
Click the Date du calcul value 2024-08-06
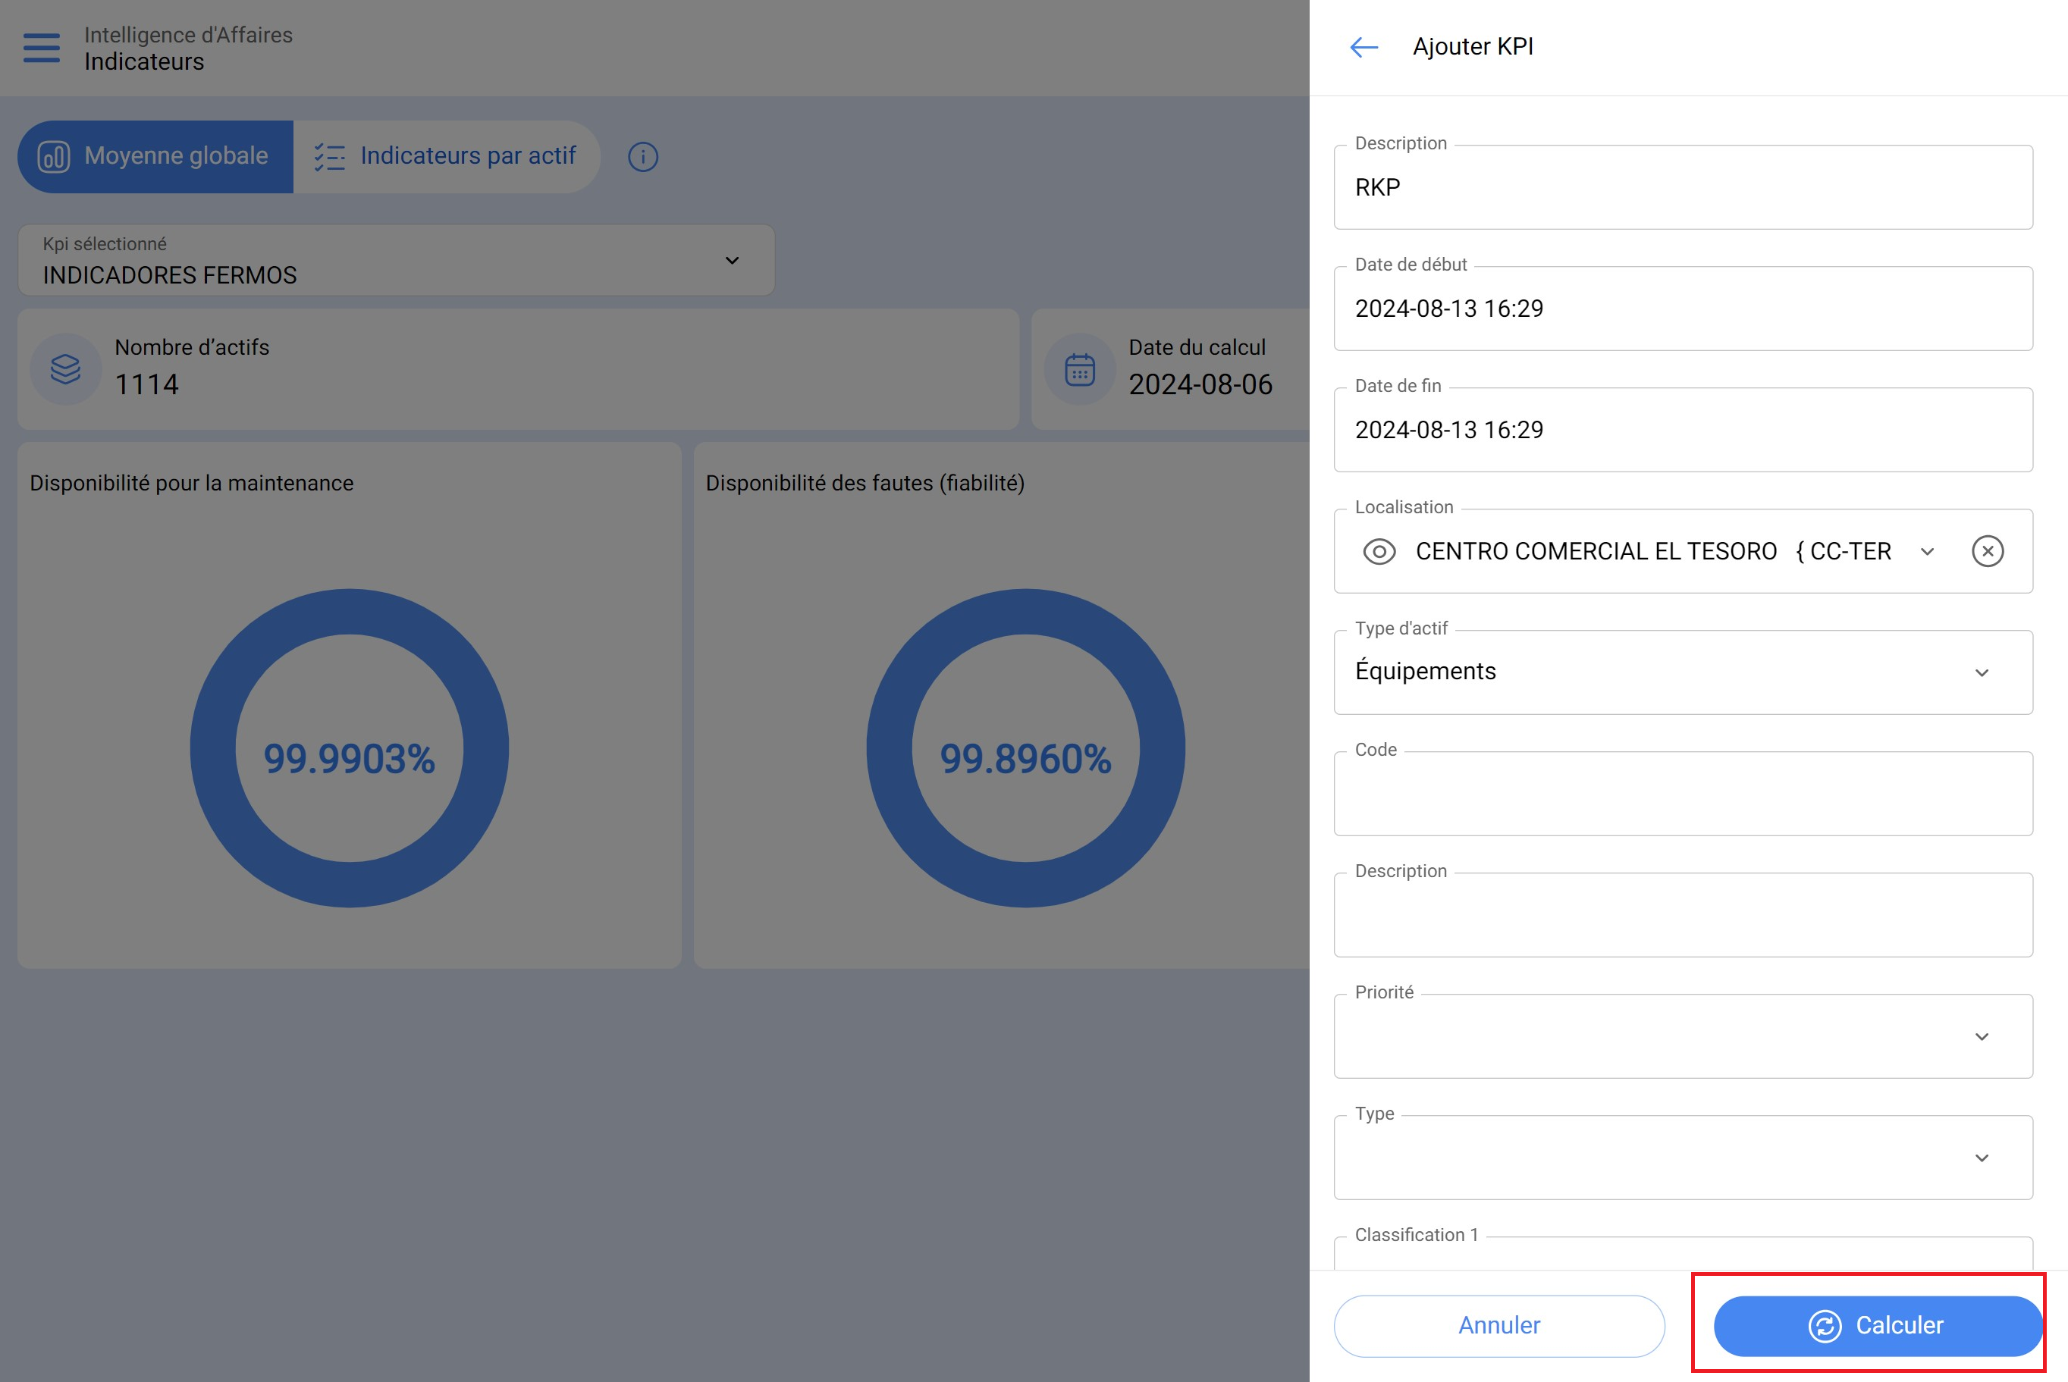click(1200, 385)
